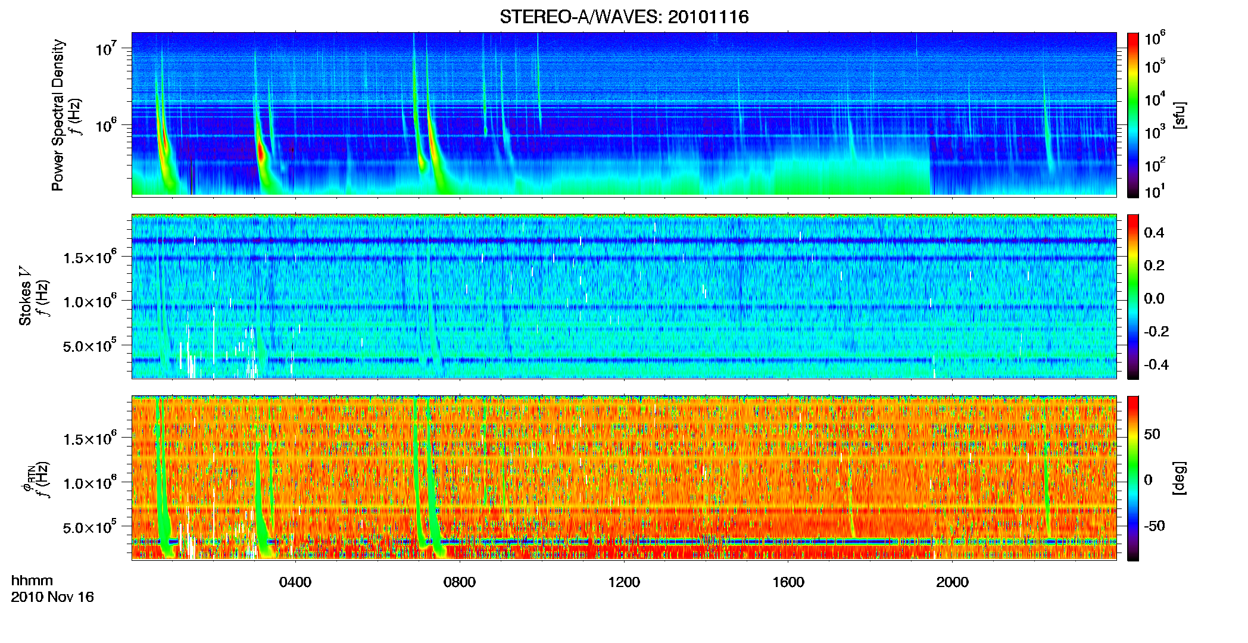Click the hhmm label

point(32,580)
